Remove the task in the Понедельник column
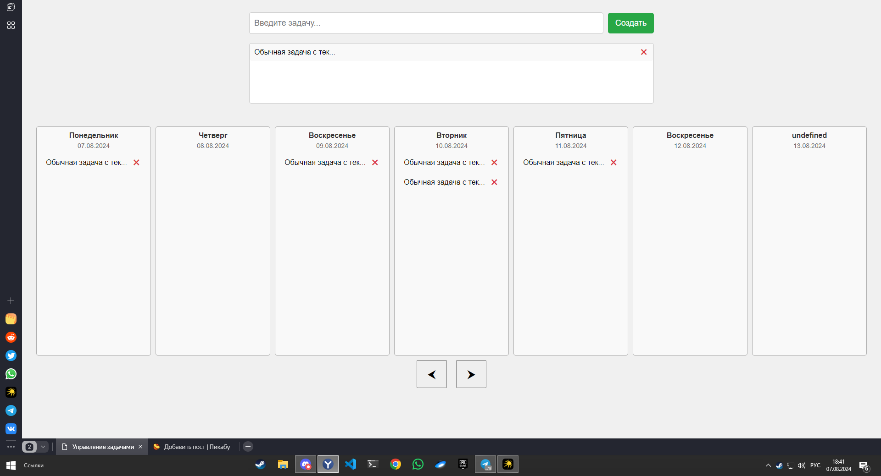This screenshot has height=476, width=881. pos(136,163)
